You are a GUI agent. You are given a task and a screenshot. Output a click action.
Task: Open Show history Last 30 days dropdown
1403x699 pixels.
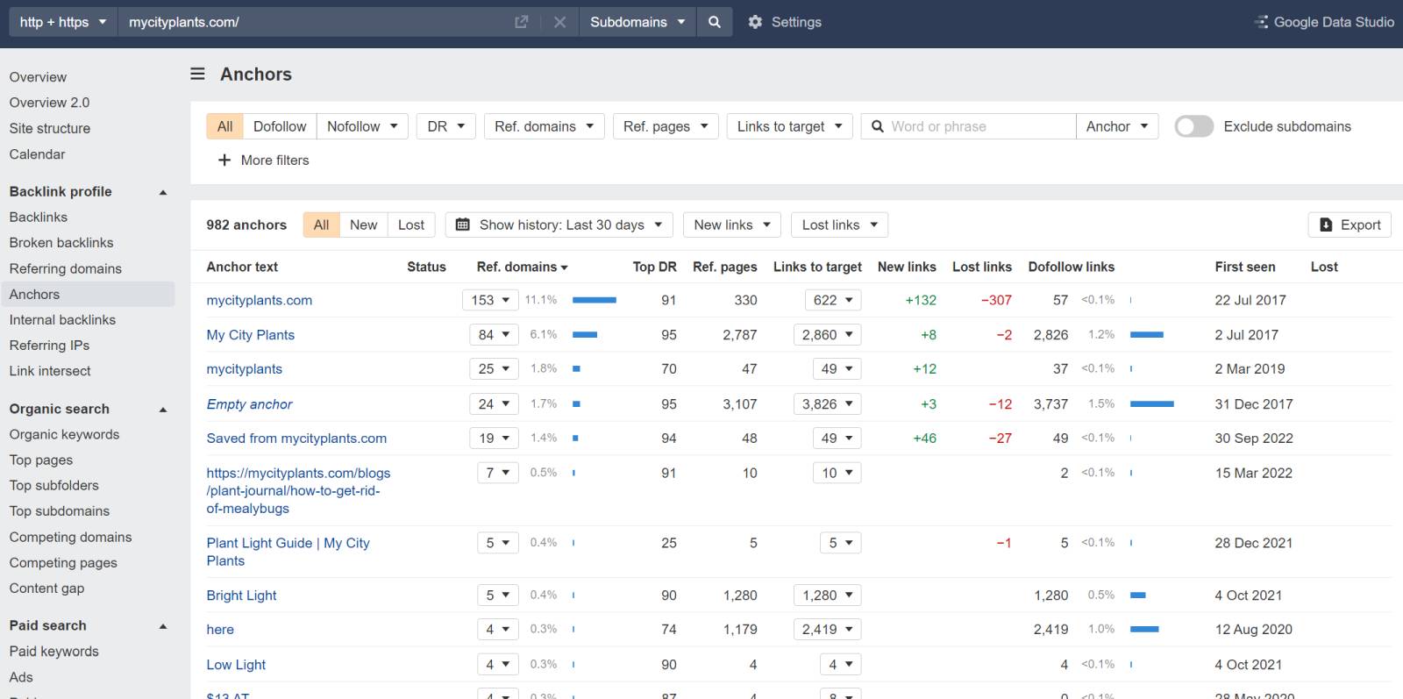pyautogui.click(x=559, y=225)
